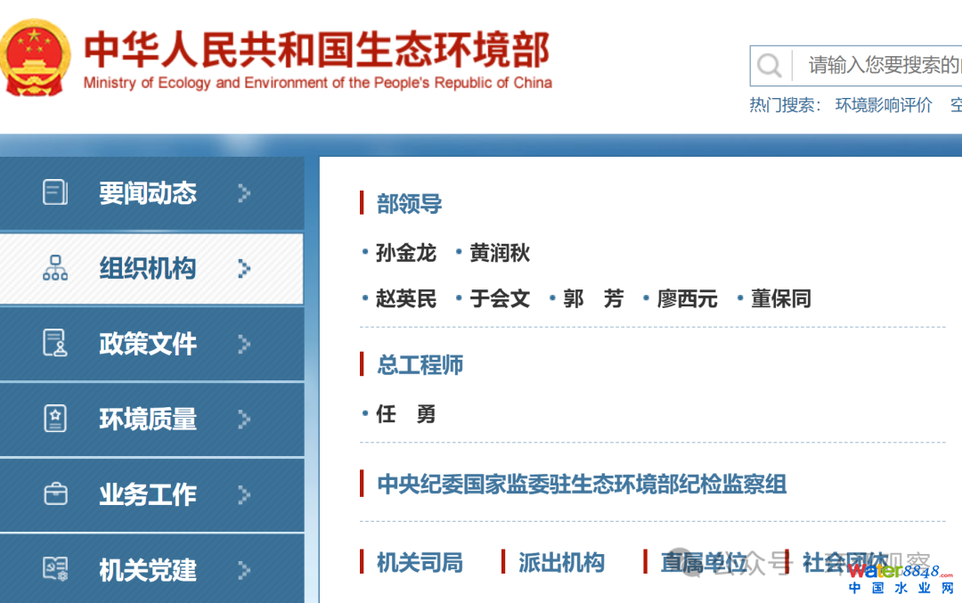Screen dimensions: 962x603
Task: Open 孙金龙 leader profile link
Action: tap(406, 253)
